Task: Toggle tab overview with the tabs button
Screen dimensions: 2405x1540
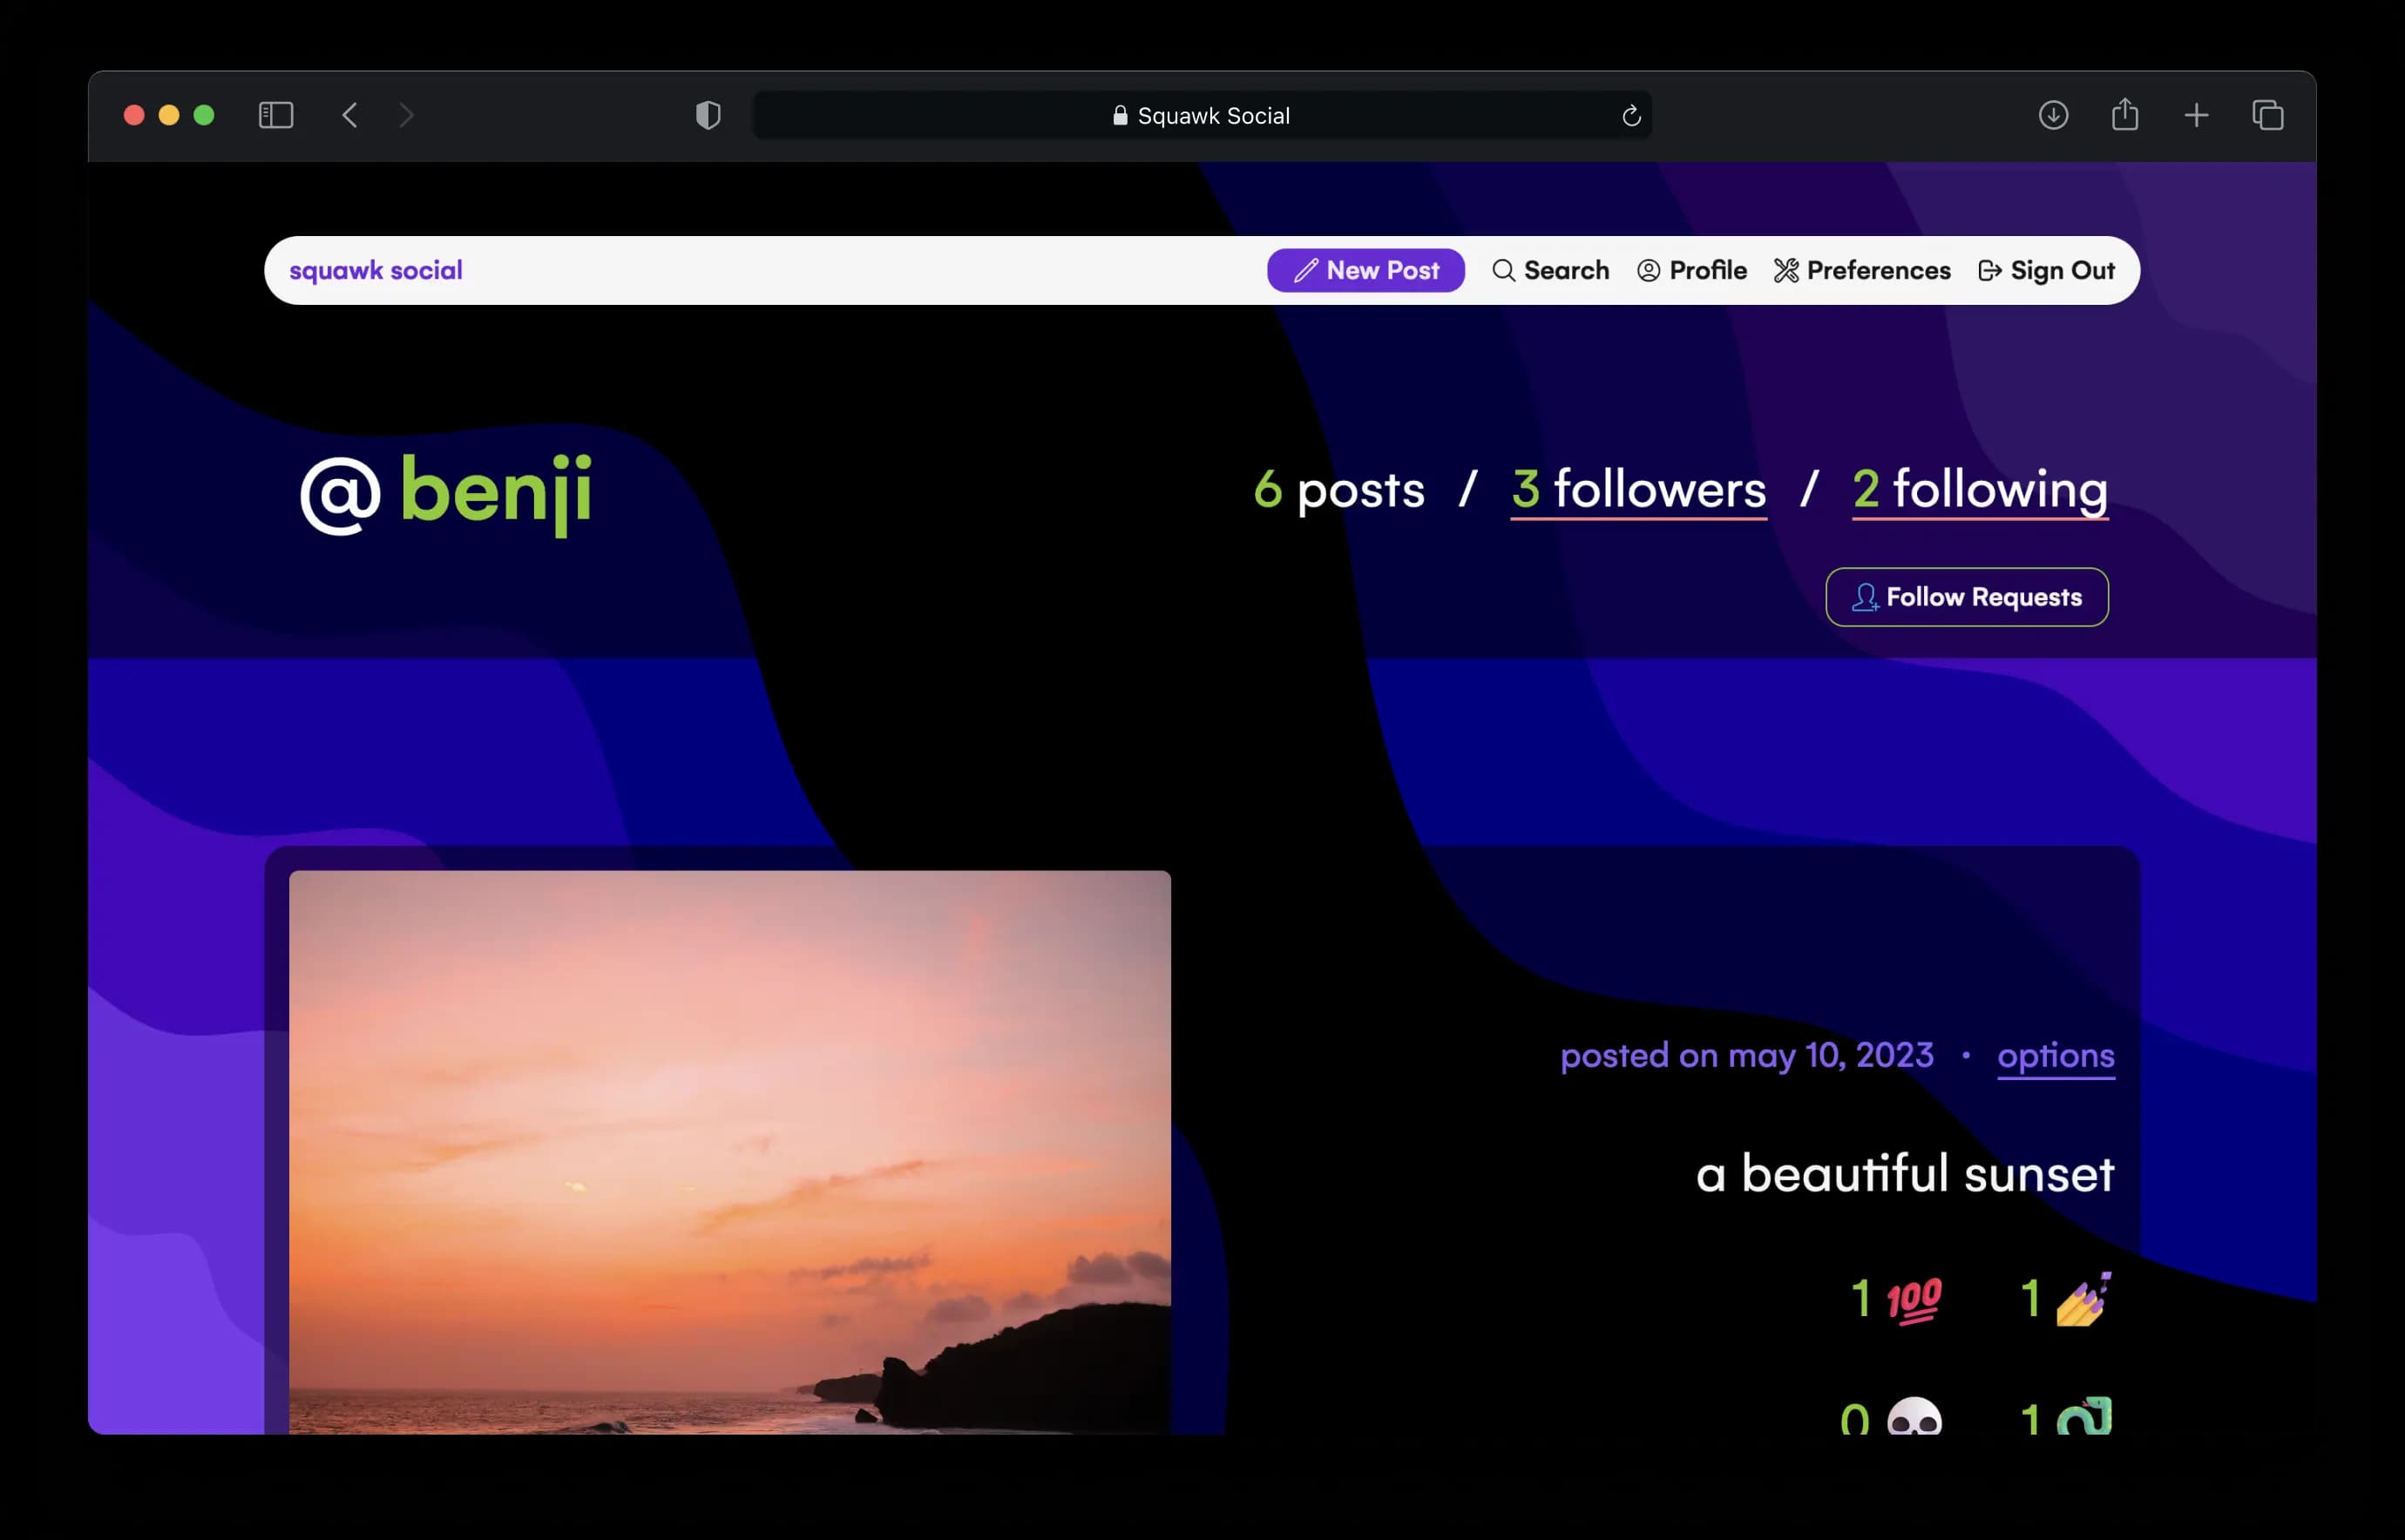Action: (x=2268, y=115)
